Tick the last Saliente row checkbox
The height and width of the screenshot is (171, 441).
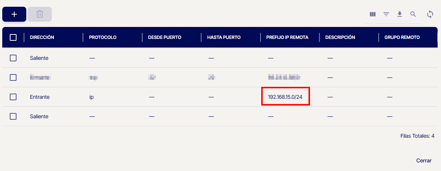click(x=13, y=116)
